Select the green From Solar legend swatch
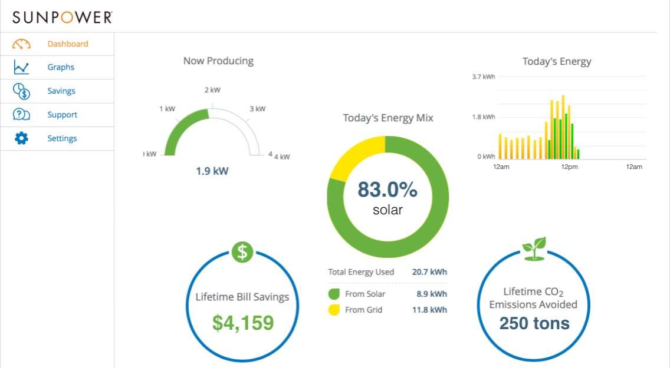 coord(334,294)
